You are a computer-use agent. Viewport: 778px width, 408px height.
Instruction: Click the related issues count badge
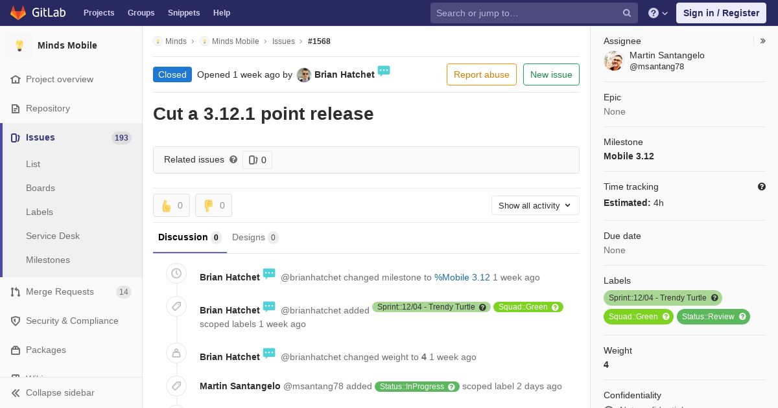[x=257, y=160]
